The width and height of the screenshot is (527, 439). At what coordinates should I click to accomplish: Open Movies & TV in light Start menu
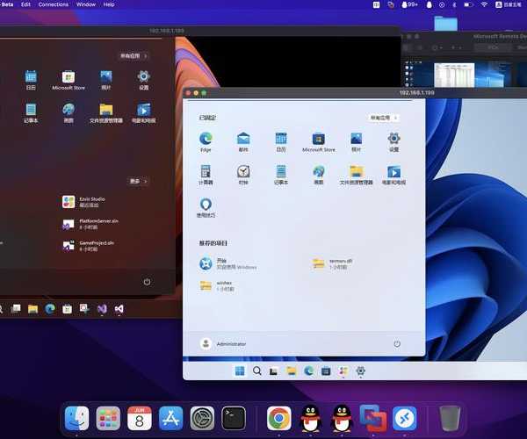coord(393,175)
